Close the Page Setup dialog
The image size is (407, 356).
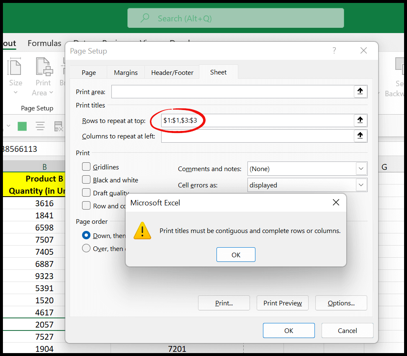pyautogui.click(x=363, y=50)
